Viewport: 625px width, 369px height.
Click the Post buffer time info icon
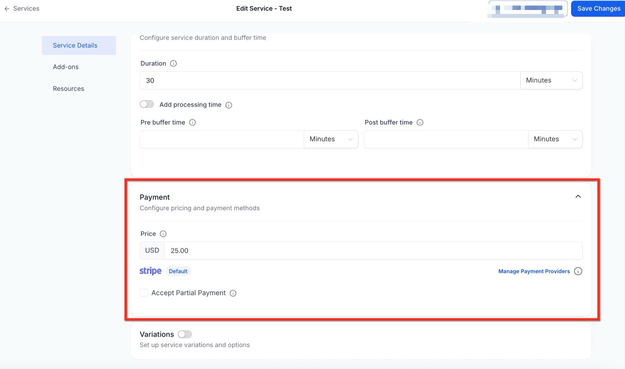pos(420,123)
